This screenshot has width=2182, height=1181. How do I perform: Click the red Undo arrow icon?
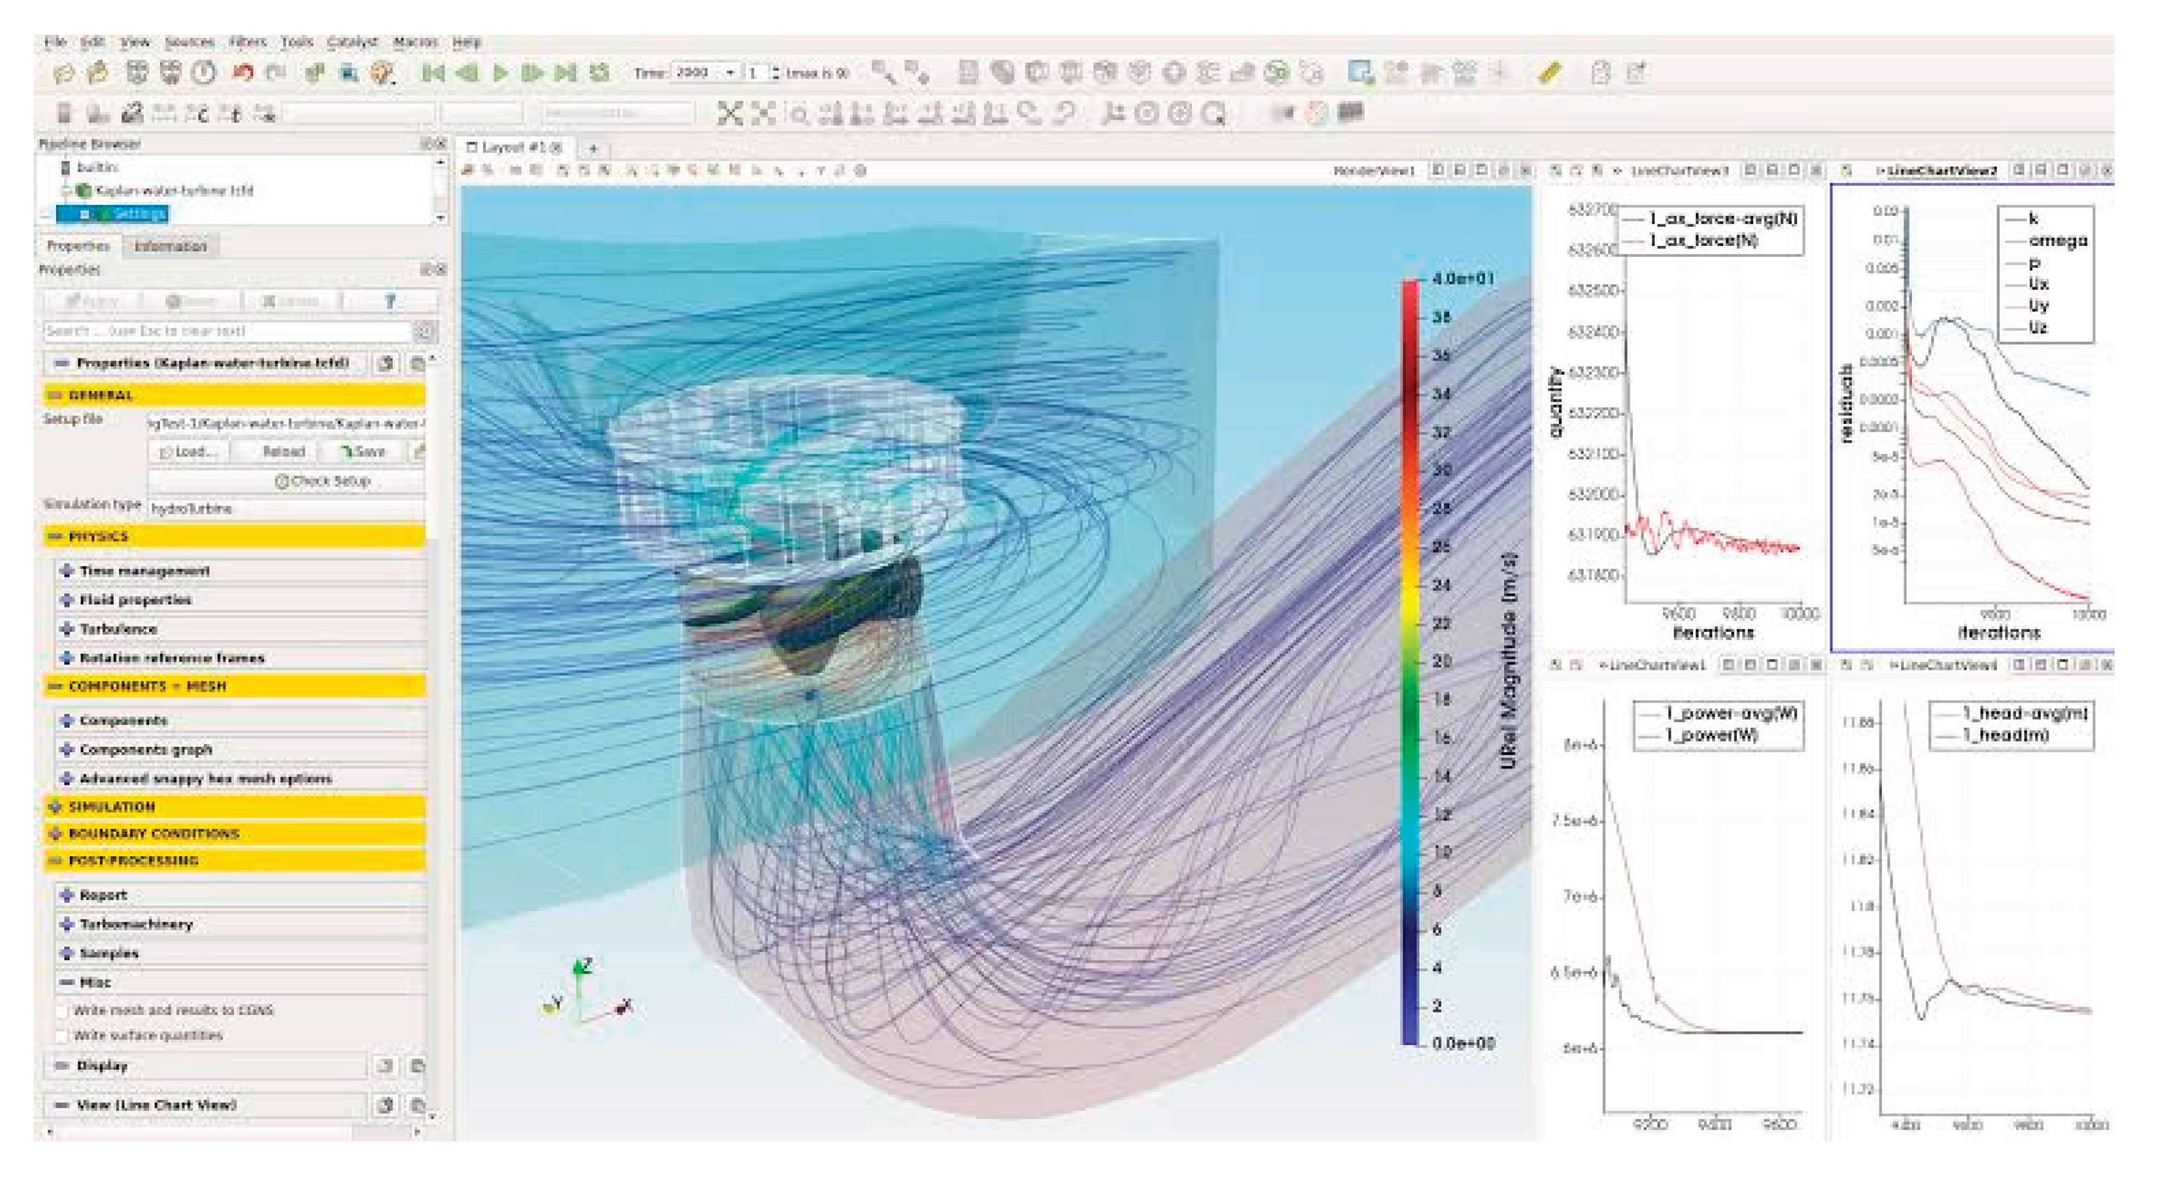coord(243,73)
